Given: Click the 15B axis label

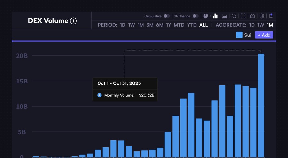Looking at the screenshot, I should click(22, 81).
